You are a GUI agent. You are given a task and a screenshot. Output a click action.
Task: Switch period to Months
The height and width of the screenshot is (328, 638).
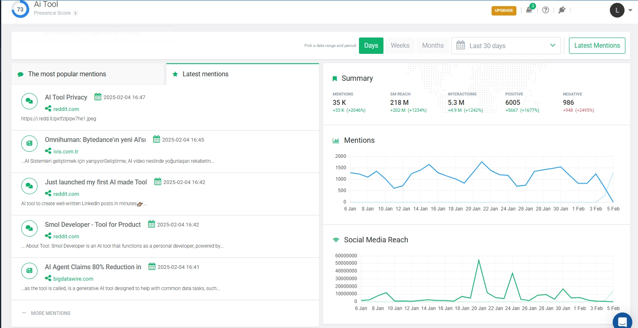(x=433, y=46)
